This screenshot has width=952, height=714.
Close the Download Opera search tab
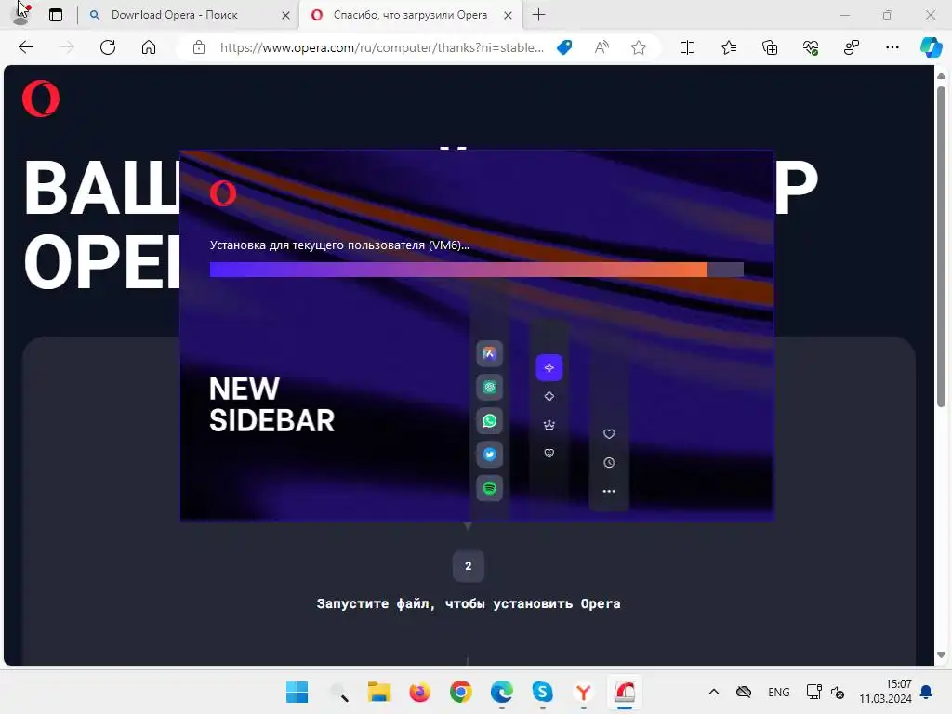(x=285, y=15)
